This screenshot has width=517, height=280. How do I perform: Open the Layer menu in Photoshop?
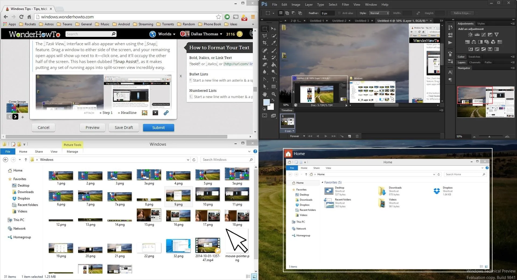(x=309, y=5)
